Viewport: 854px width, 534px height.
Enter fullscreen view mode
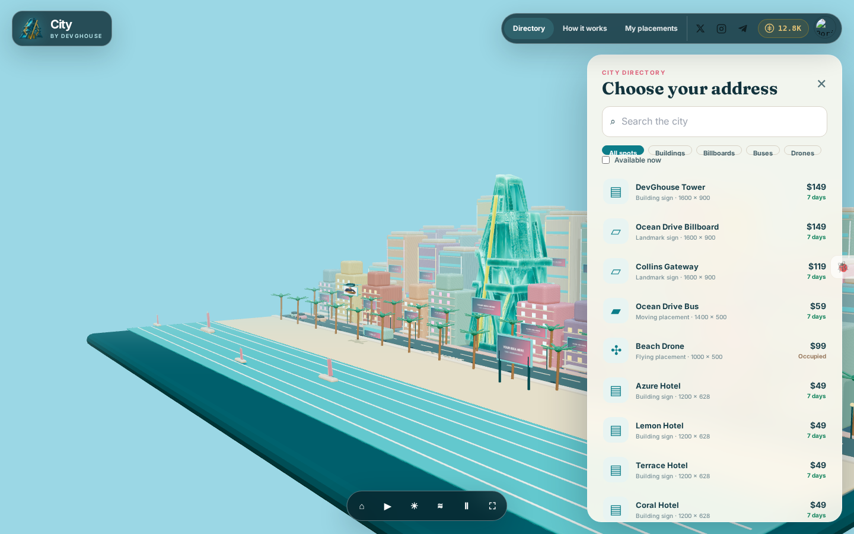click(492, 506)
